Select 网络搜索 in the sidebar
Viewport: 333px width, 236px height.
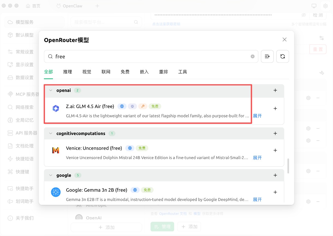pyautogui.click(x=23, y=107)
